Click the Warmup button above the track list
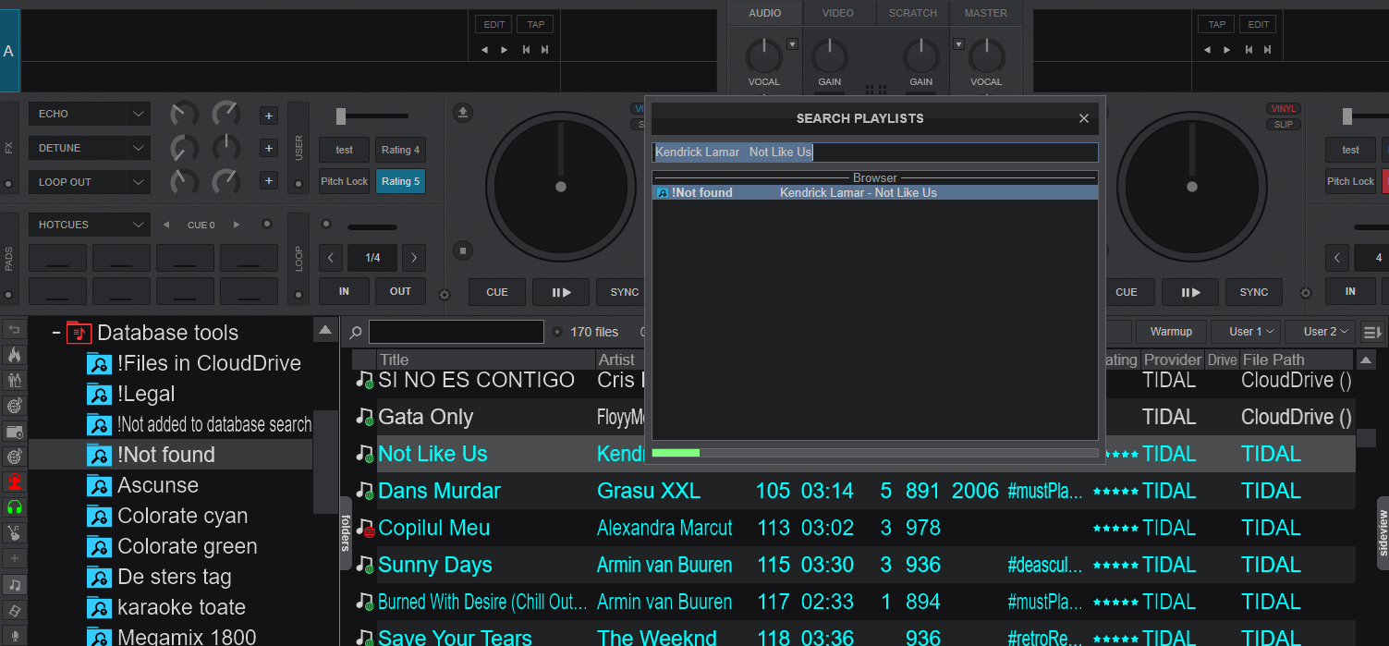 [x=1171, y=331]
